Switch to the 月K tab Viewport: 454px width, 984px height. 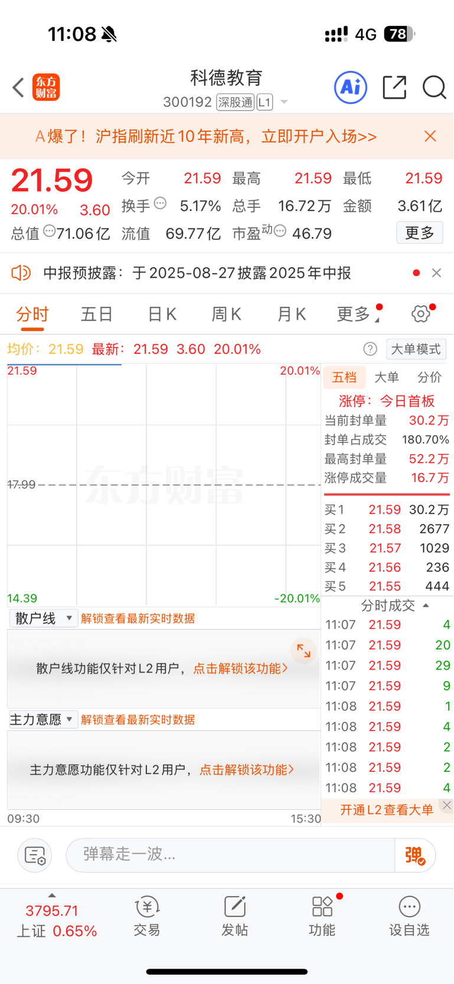click(x=292, y=314)
